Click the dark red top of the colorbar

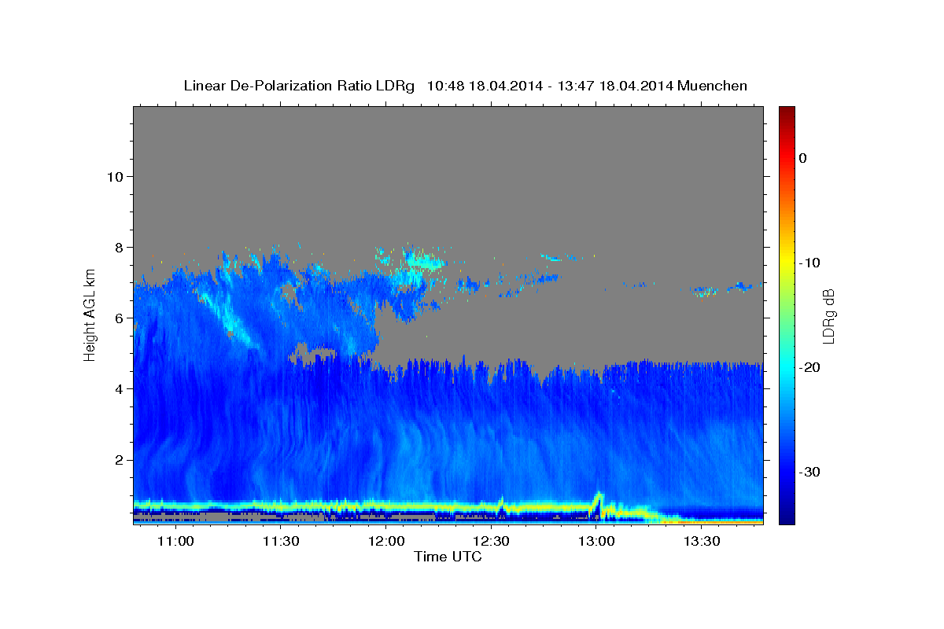pyautogui.click(x=787, y=112)
